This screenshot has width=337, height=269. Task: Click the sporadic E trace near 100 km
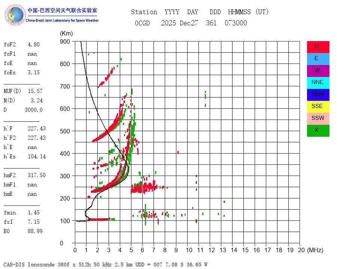coord(101,219)
